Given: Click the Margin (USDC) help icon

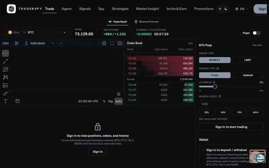Looking at the screenshot, I should click(220, 96).
